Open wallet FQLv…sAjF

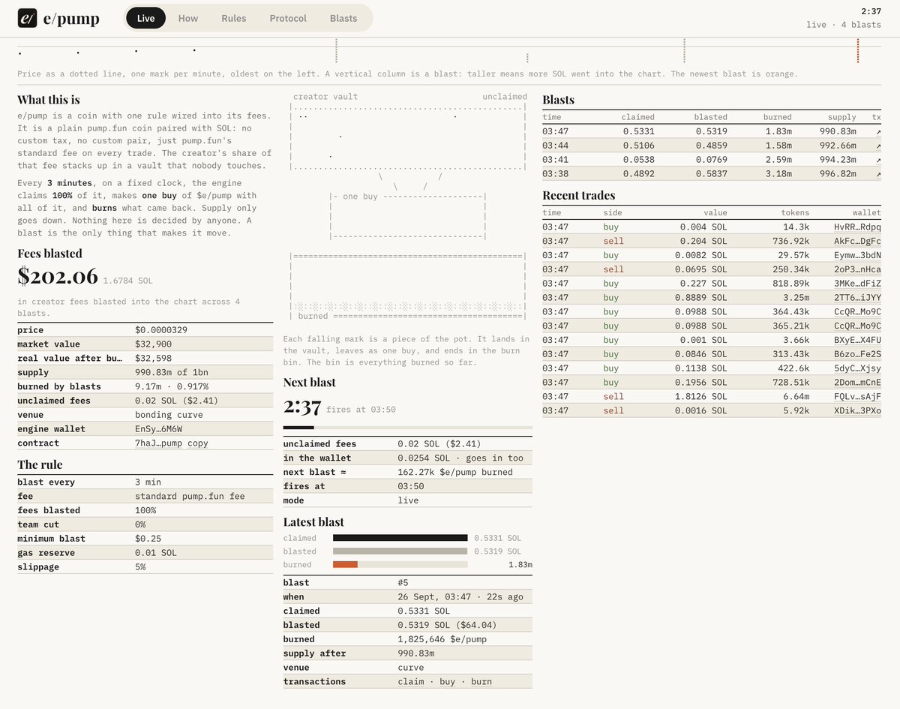857,396
